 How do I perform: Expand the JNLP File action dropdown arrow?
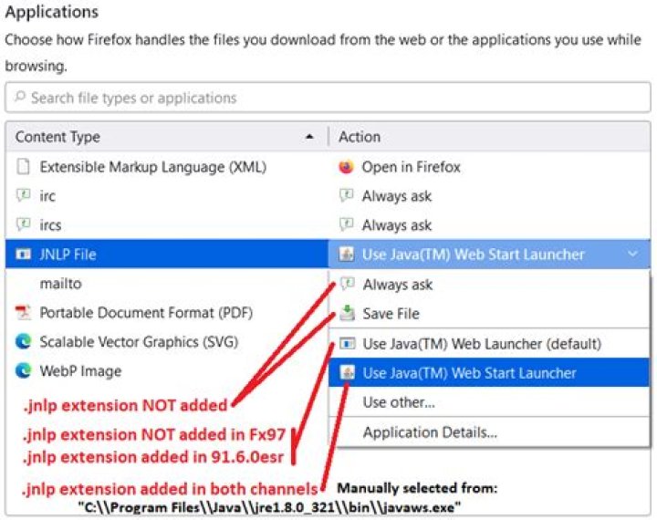pos(633,255)
